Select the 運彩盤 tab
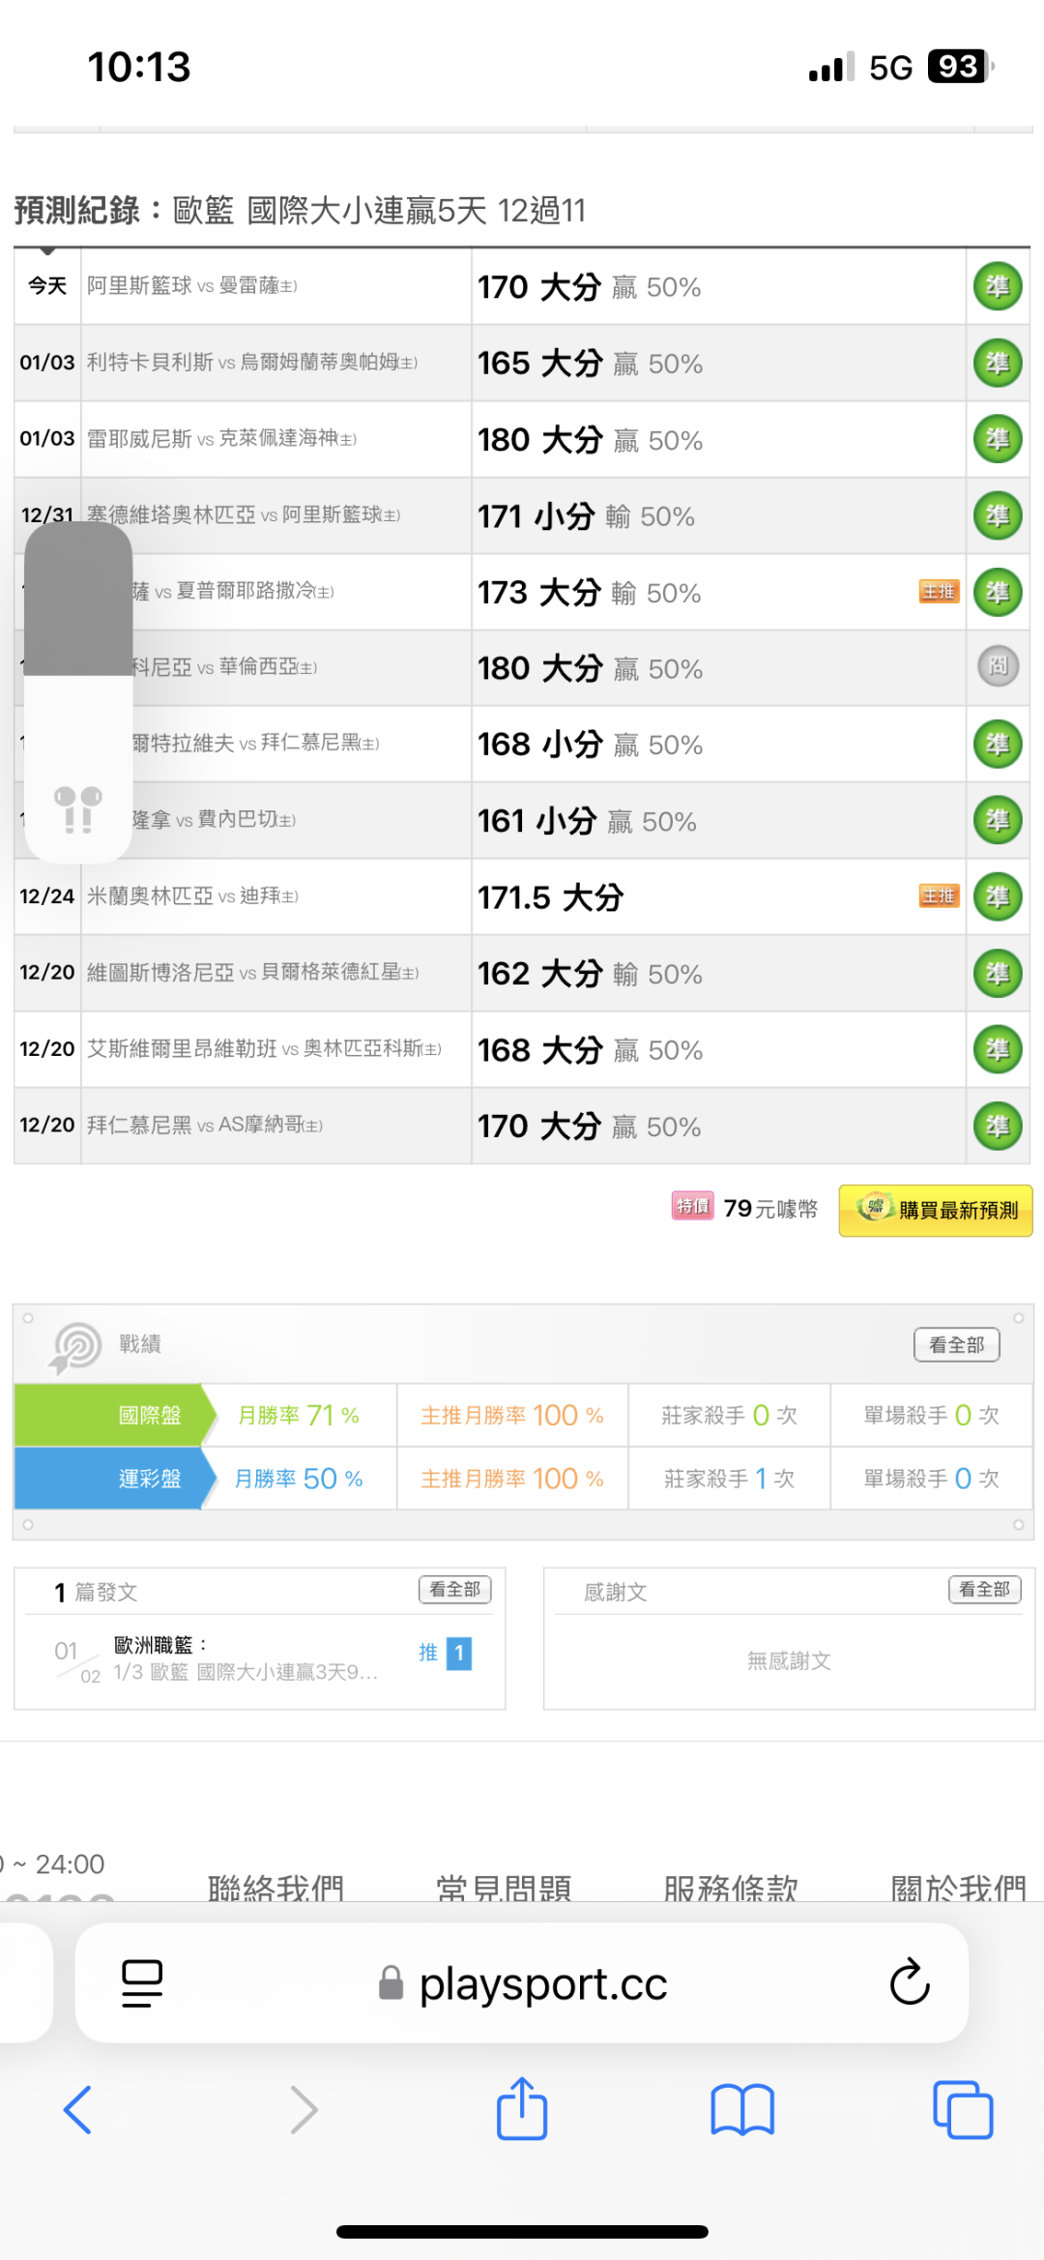This screenshot has width=1044, height=2260. 150,1479
